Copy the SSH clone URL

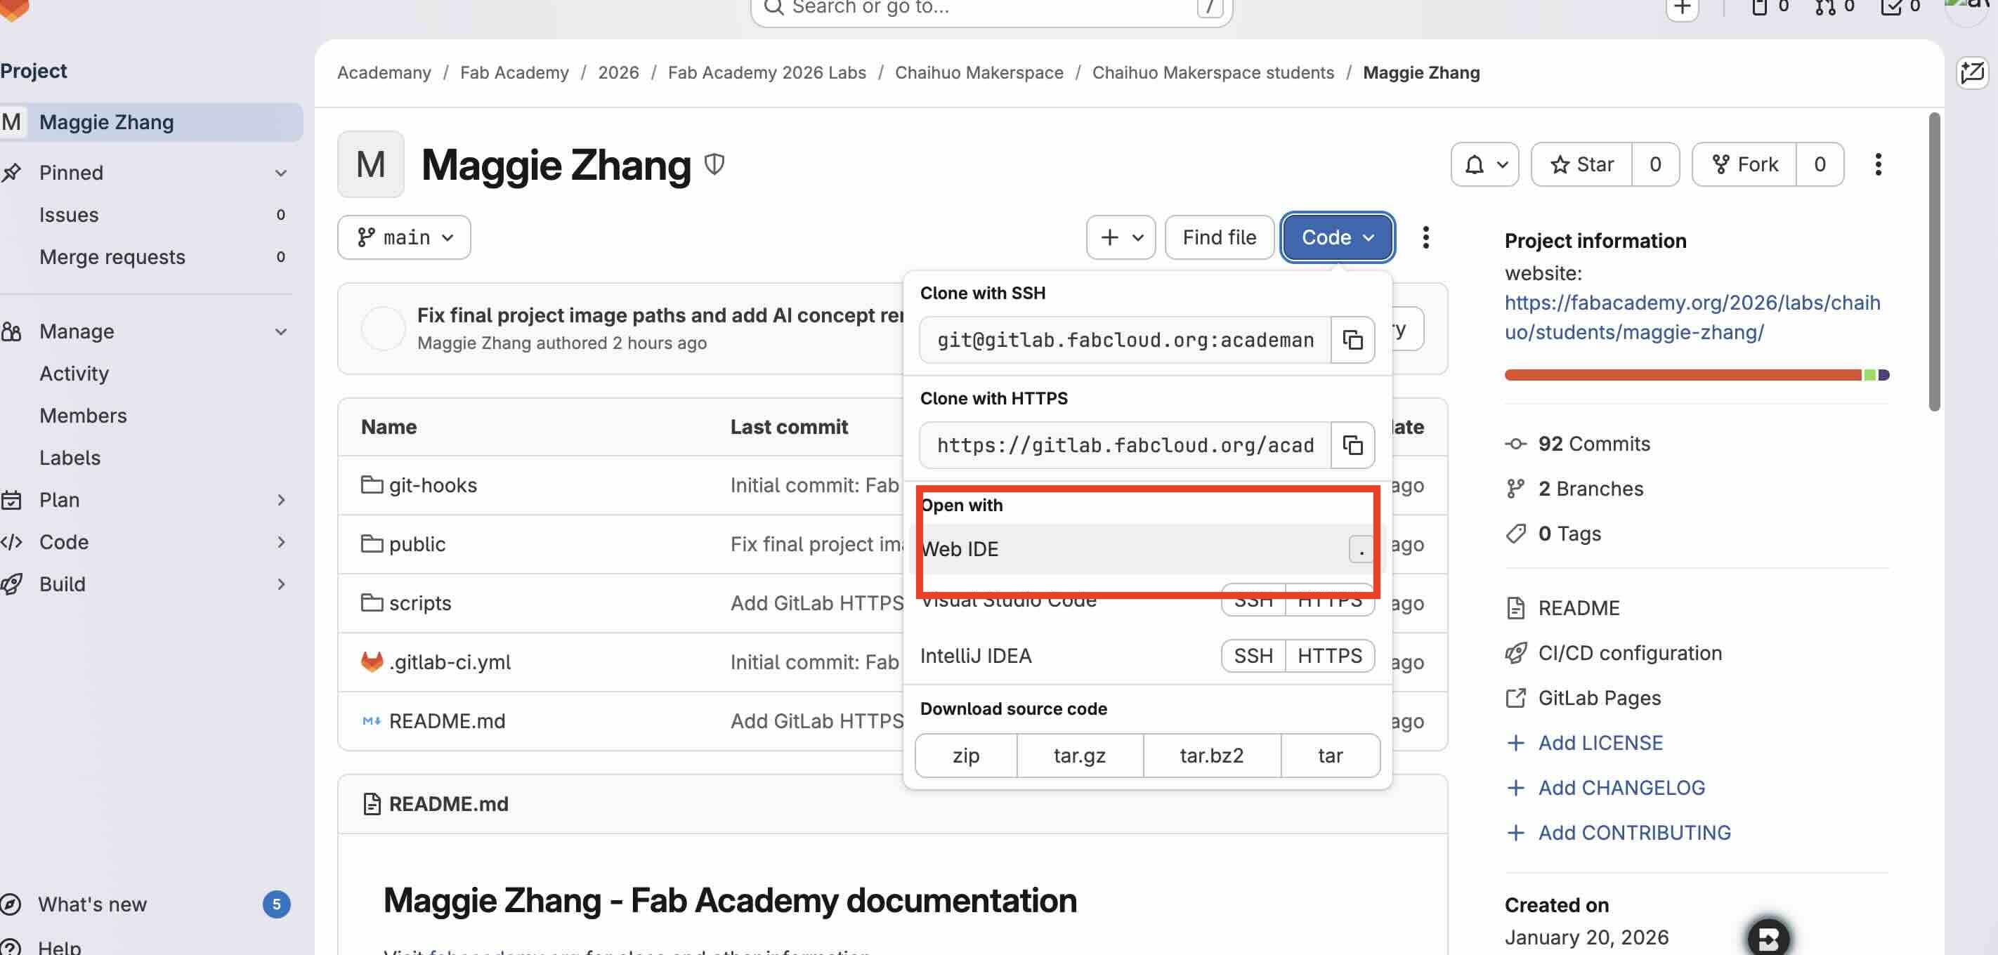coord(1352,340)
